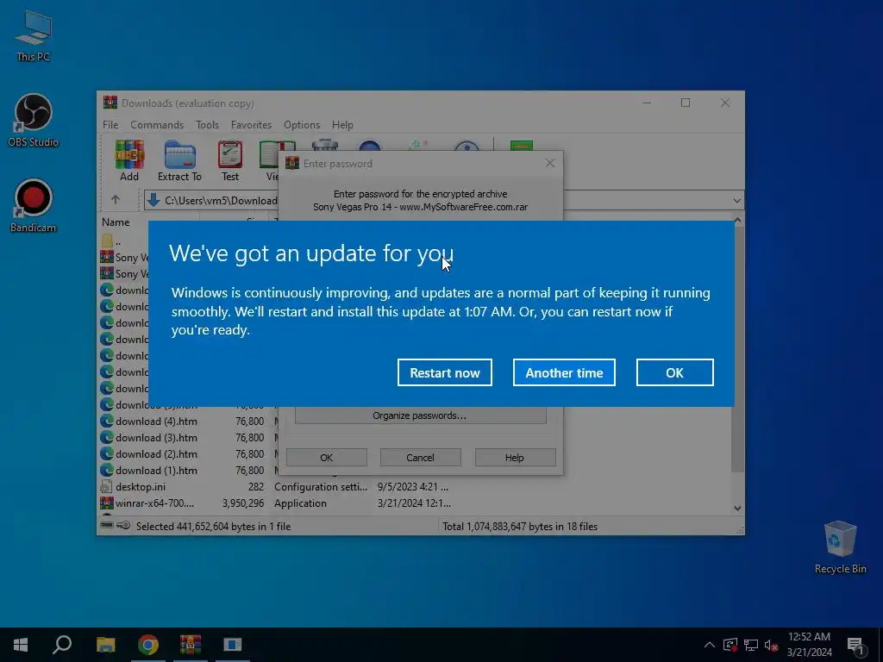
Task: Open the Commands menu
Action: coord(157,125)
